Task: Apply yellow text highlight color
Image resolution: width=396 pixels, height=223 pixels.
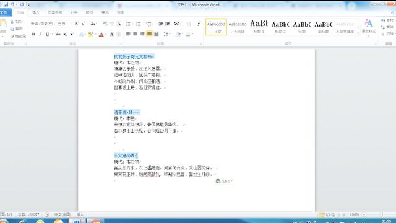Action: click(x=90, y=34)
